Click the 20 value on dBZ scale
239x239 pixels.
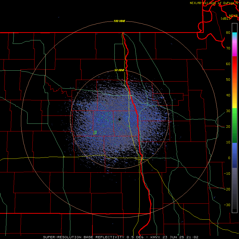pyautogui.click(x=228, y=126)
